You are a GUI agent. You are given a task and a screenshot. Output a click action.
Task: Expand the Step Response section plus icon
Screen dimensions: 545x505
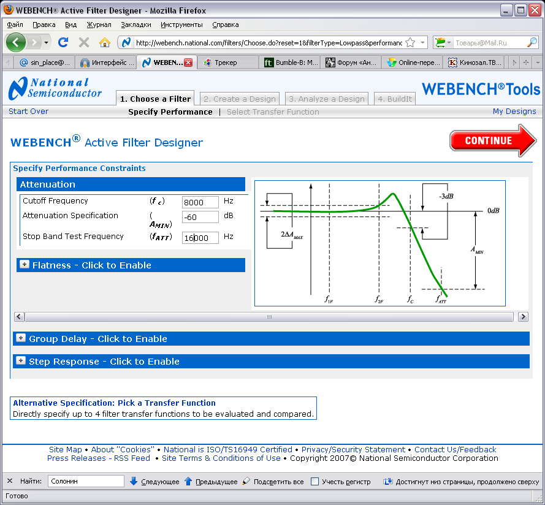coord(21,360)
